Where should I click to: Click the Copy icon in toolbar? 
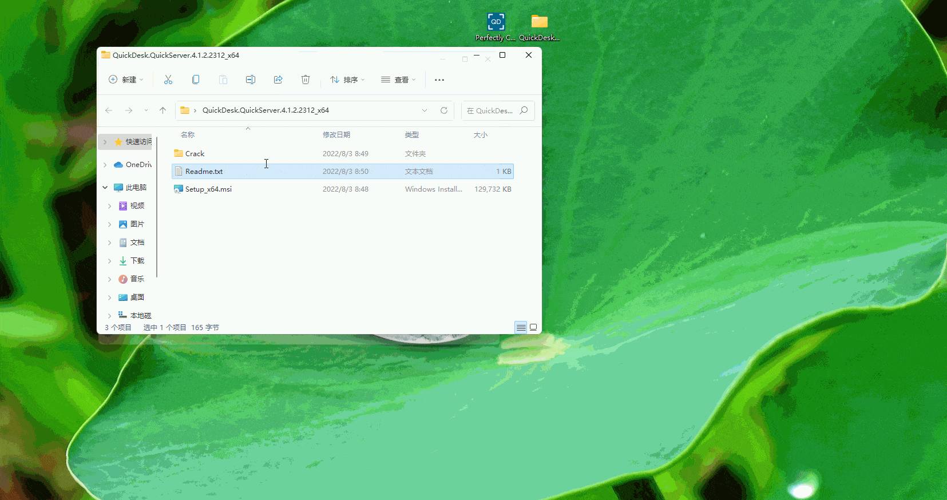tap(196, 80)
